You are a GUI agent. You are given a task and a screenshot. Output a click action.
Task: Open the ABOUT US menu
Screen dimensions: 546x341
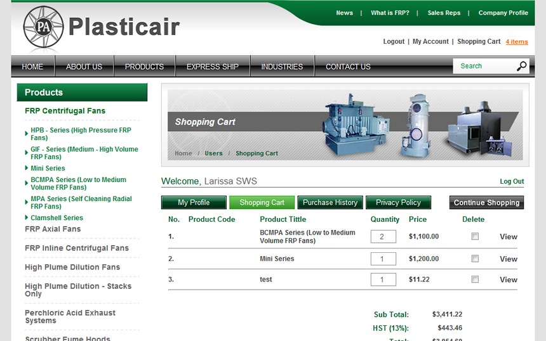tap(84, 67)
